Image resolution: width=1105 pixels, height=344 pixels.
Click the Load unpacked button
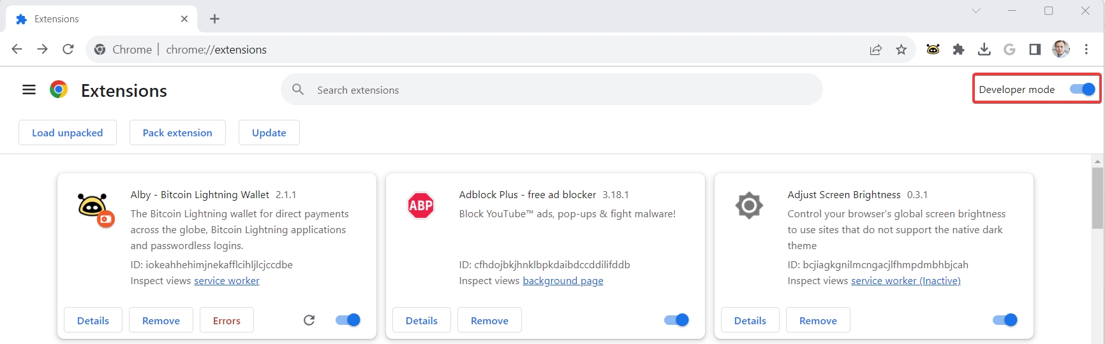pyautogui.click(x=68, y=133)
